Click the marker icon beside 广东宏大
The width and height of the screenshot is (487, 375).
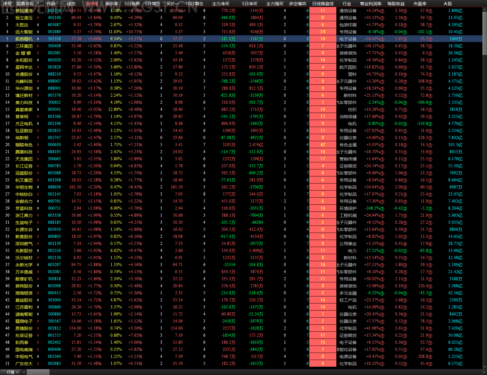tap(38, 364)
